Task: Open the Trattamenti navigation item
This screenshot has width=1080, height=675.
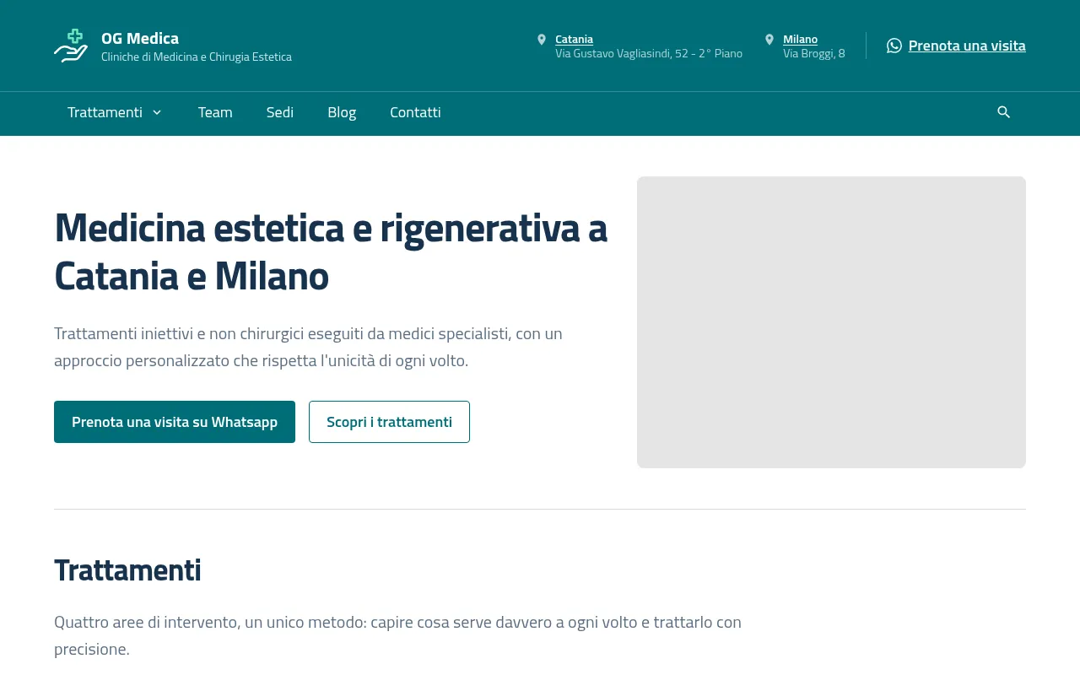Action: coord(105,112)
